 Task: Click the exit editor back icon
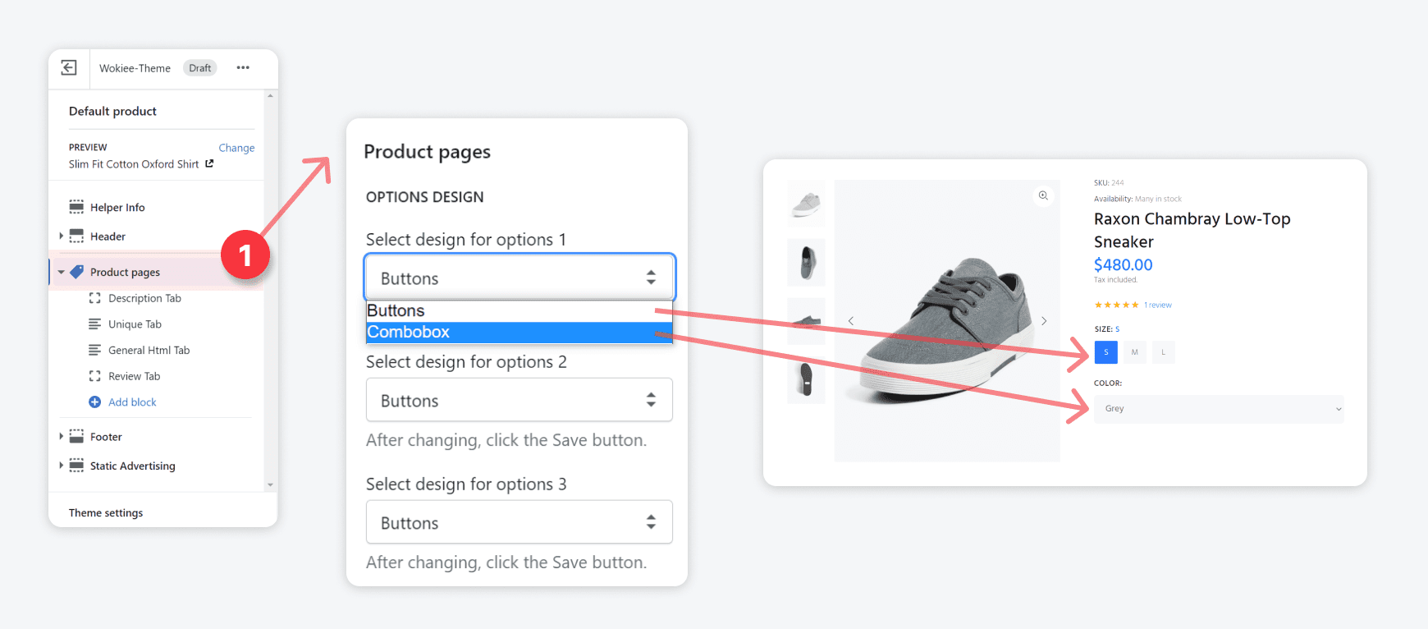click(x=69, y=68)
